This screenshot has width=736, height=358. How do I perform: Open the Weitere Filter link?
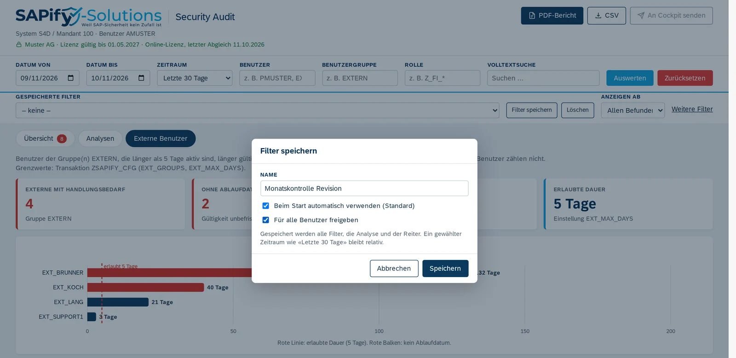[x=692, y=109]
